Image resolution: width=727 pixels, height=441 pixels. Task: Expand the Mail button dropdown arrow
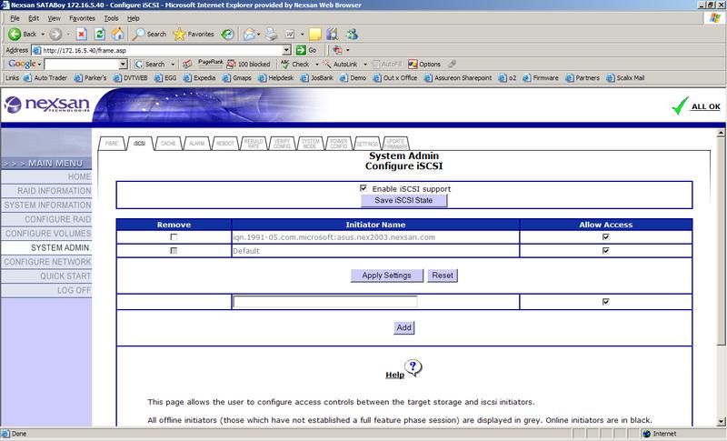(x=258, y=34)
